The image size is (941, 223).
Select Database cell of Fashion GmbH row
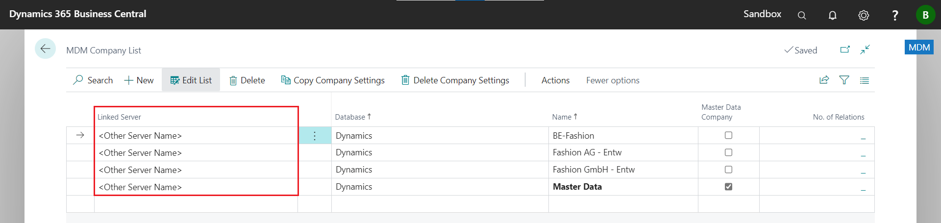pos(440,170)
